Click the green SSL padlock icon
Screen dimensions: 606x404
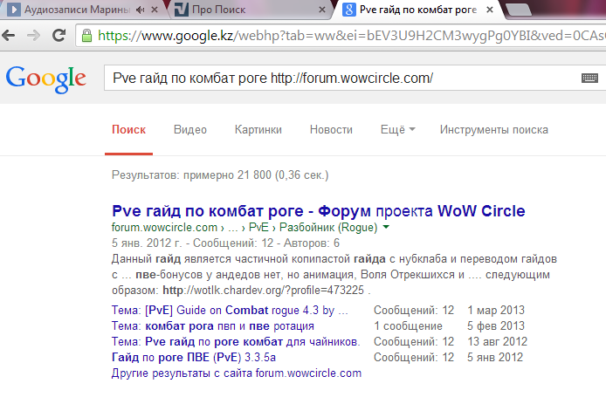point(87,36)
